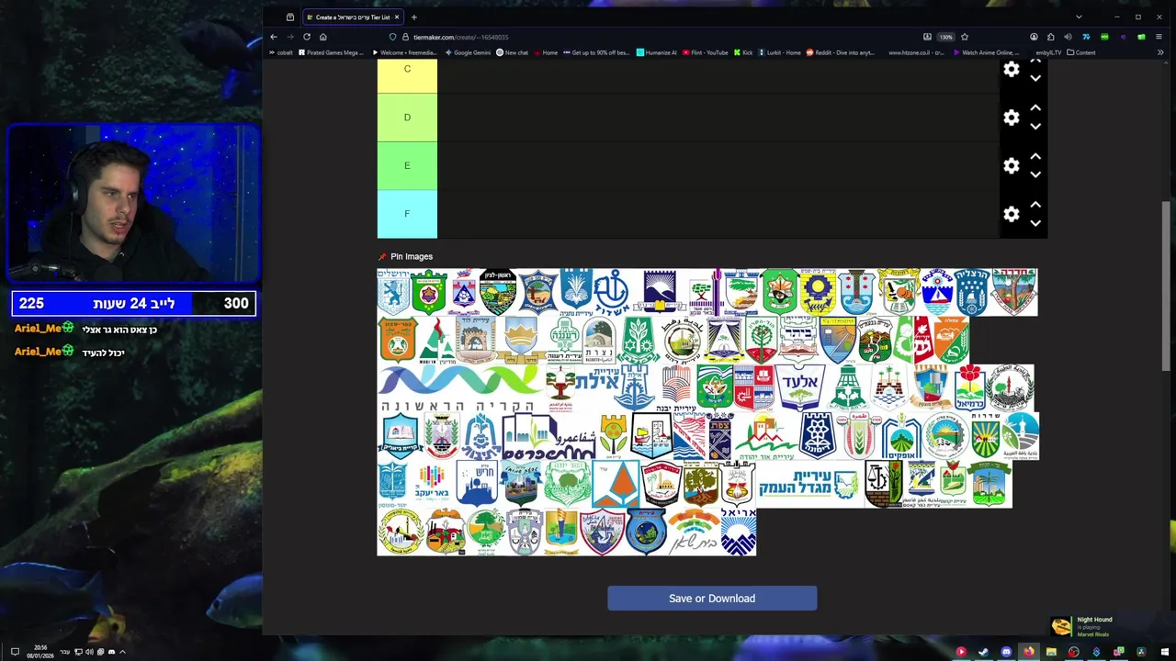Image resolution: width=1176 pixels, height=661 pixels.
Task: Open Discord from the taskbar
Action: (1006, 652)
